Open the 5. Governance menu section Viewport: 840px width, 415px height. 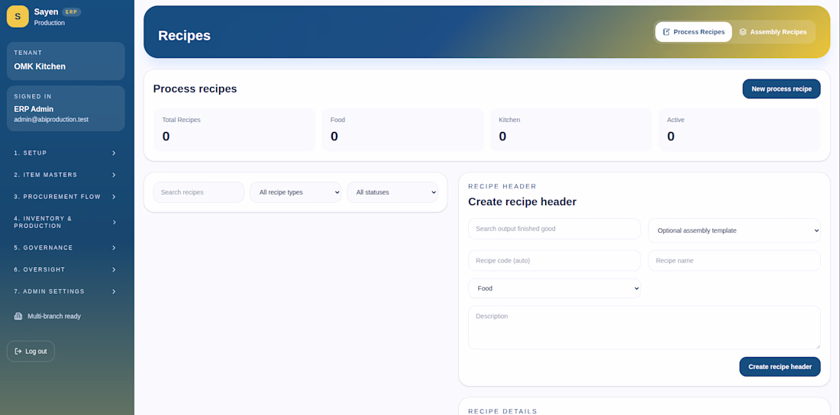click(66, 248)
